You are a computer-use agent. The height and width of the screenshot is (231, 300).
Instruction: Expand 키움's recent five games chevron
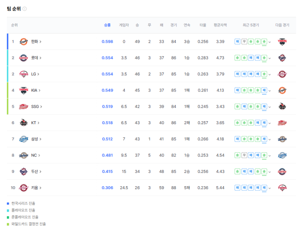tap(270, 188)
